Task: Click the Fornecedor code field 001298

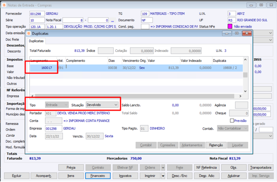Action: 37,14
